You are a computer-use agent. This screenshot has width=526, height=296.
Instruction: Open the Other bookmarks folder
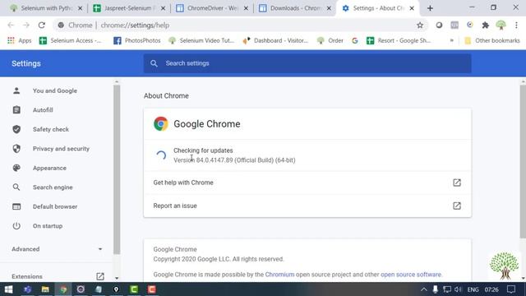coord(492,40)
